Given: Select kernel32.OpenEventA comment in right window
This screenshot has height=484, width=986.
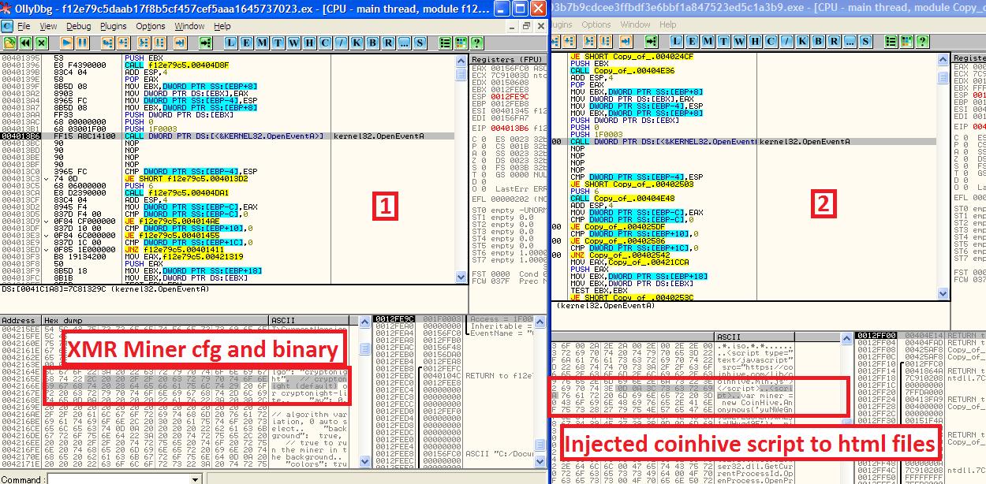Looking at the screenshot, I should point(805,142).
